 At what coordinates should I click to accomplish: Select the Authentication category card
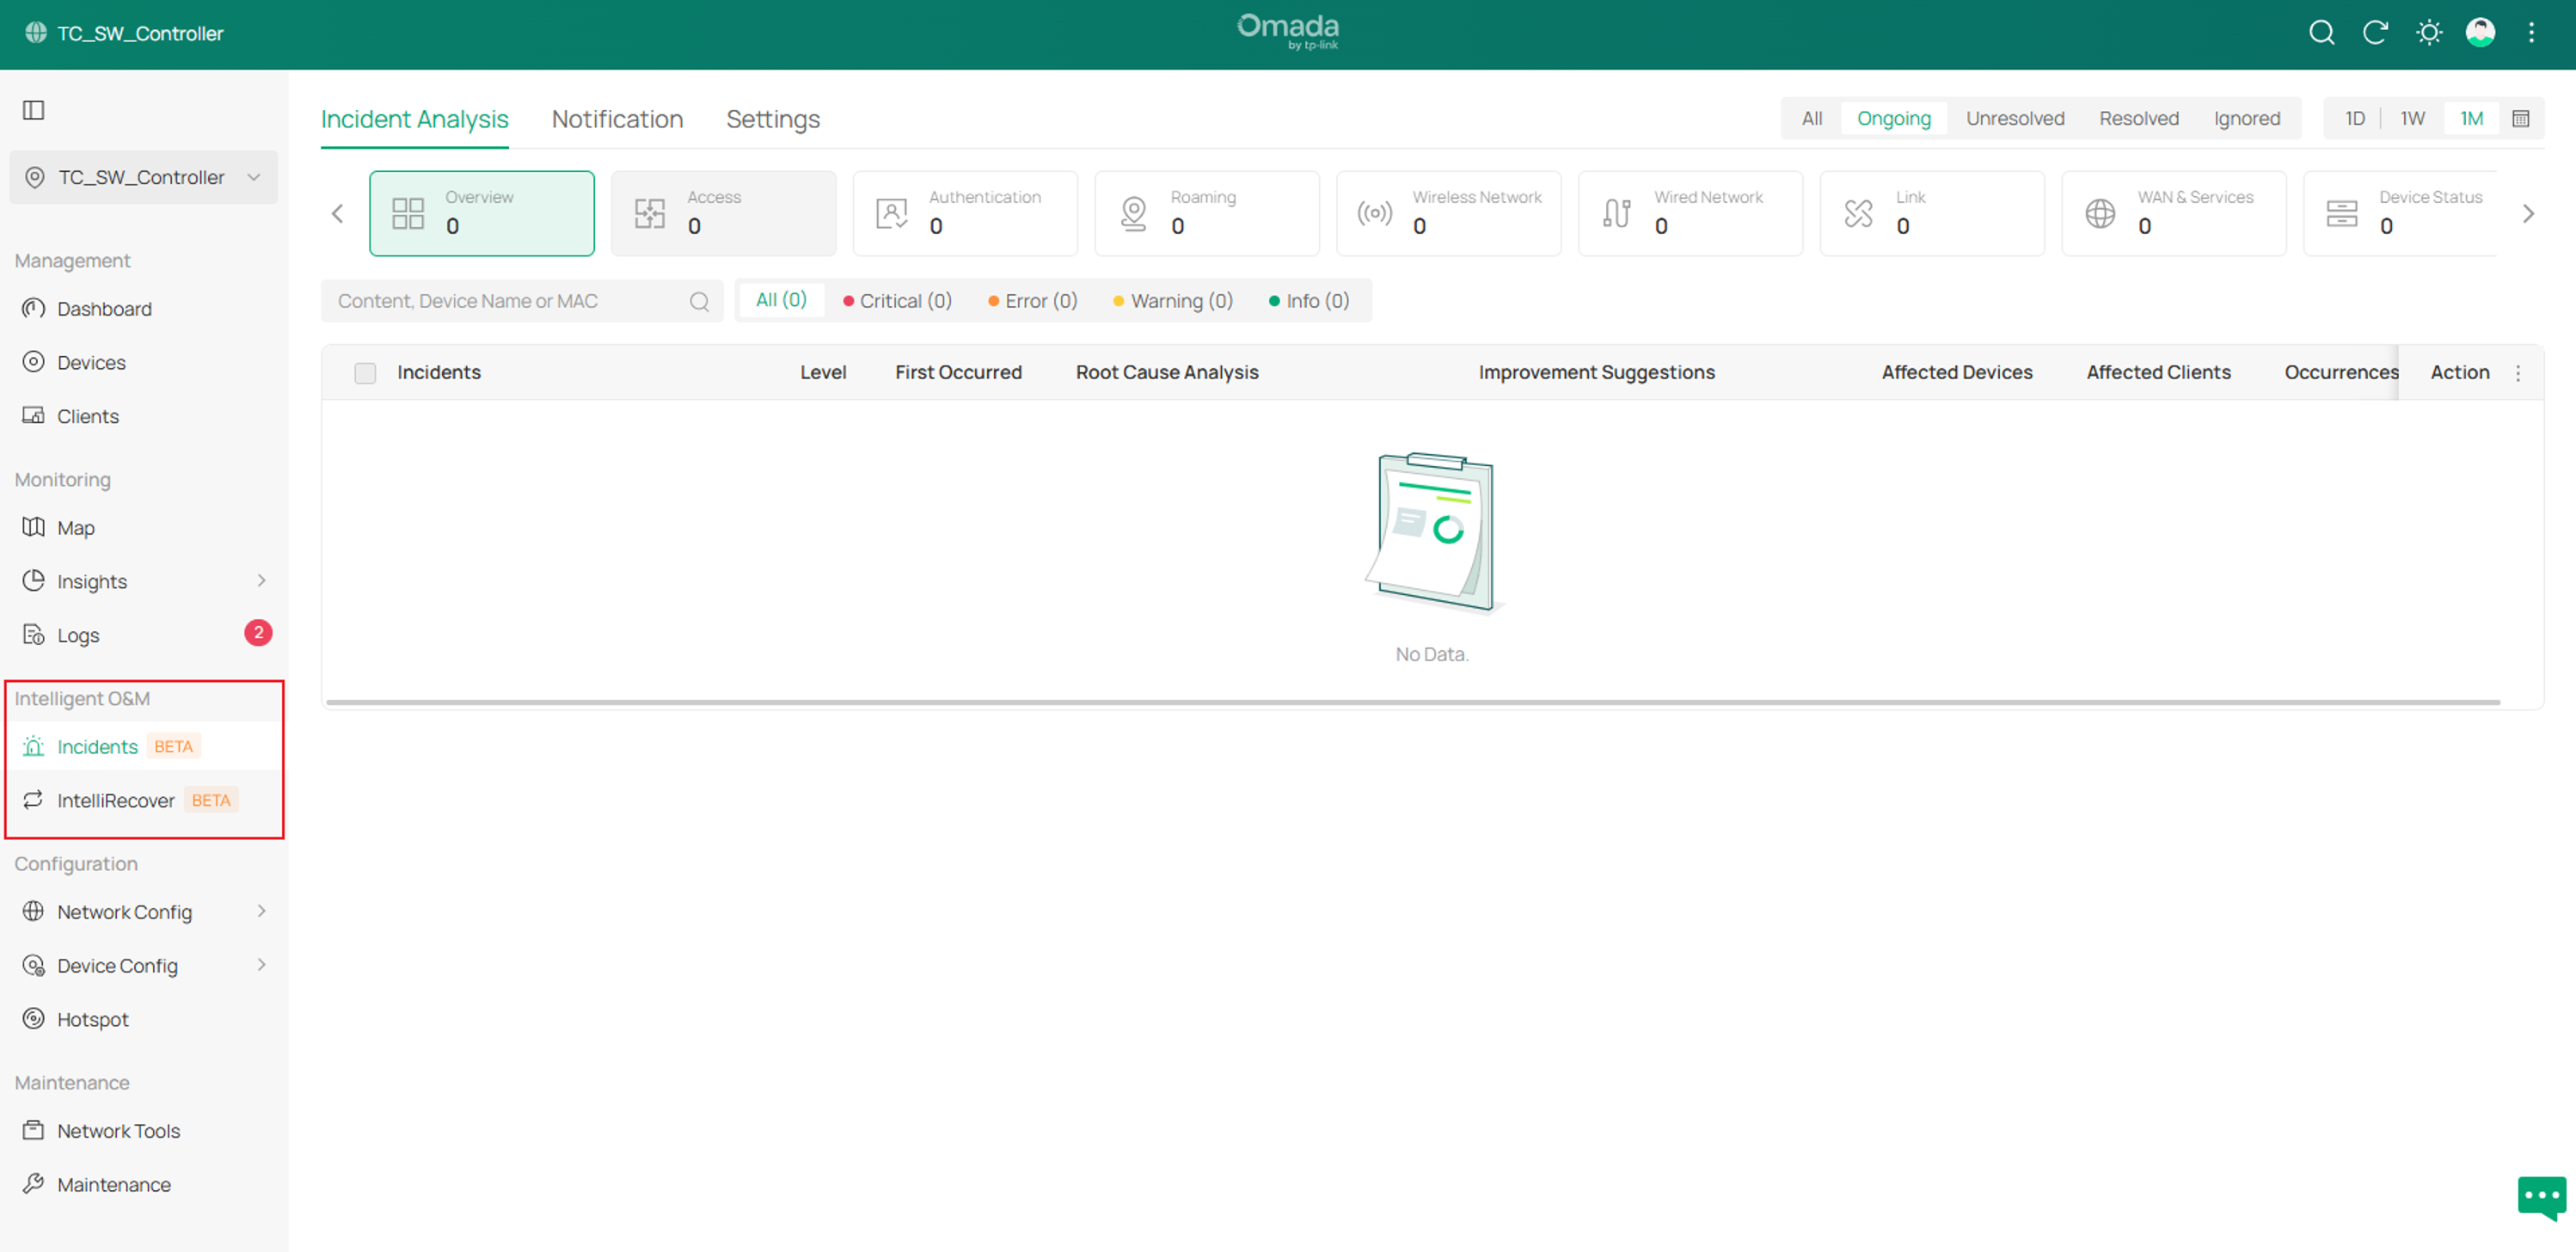pyautogui.click(x=965, y=213)
